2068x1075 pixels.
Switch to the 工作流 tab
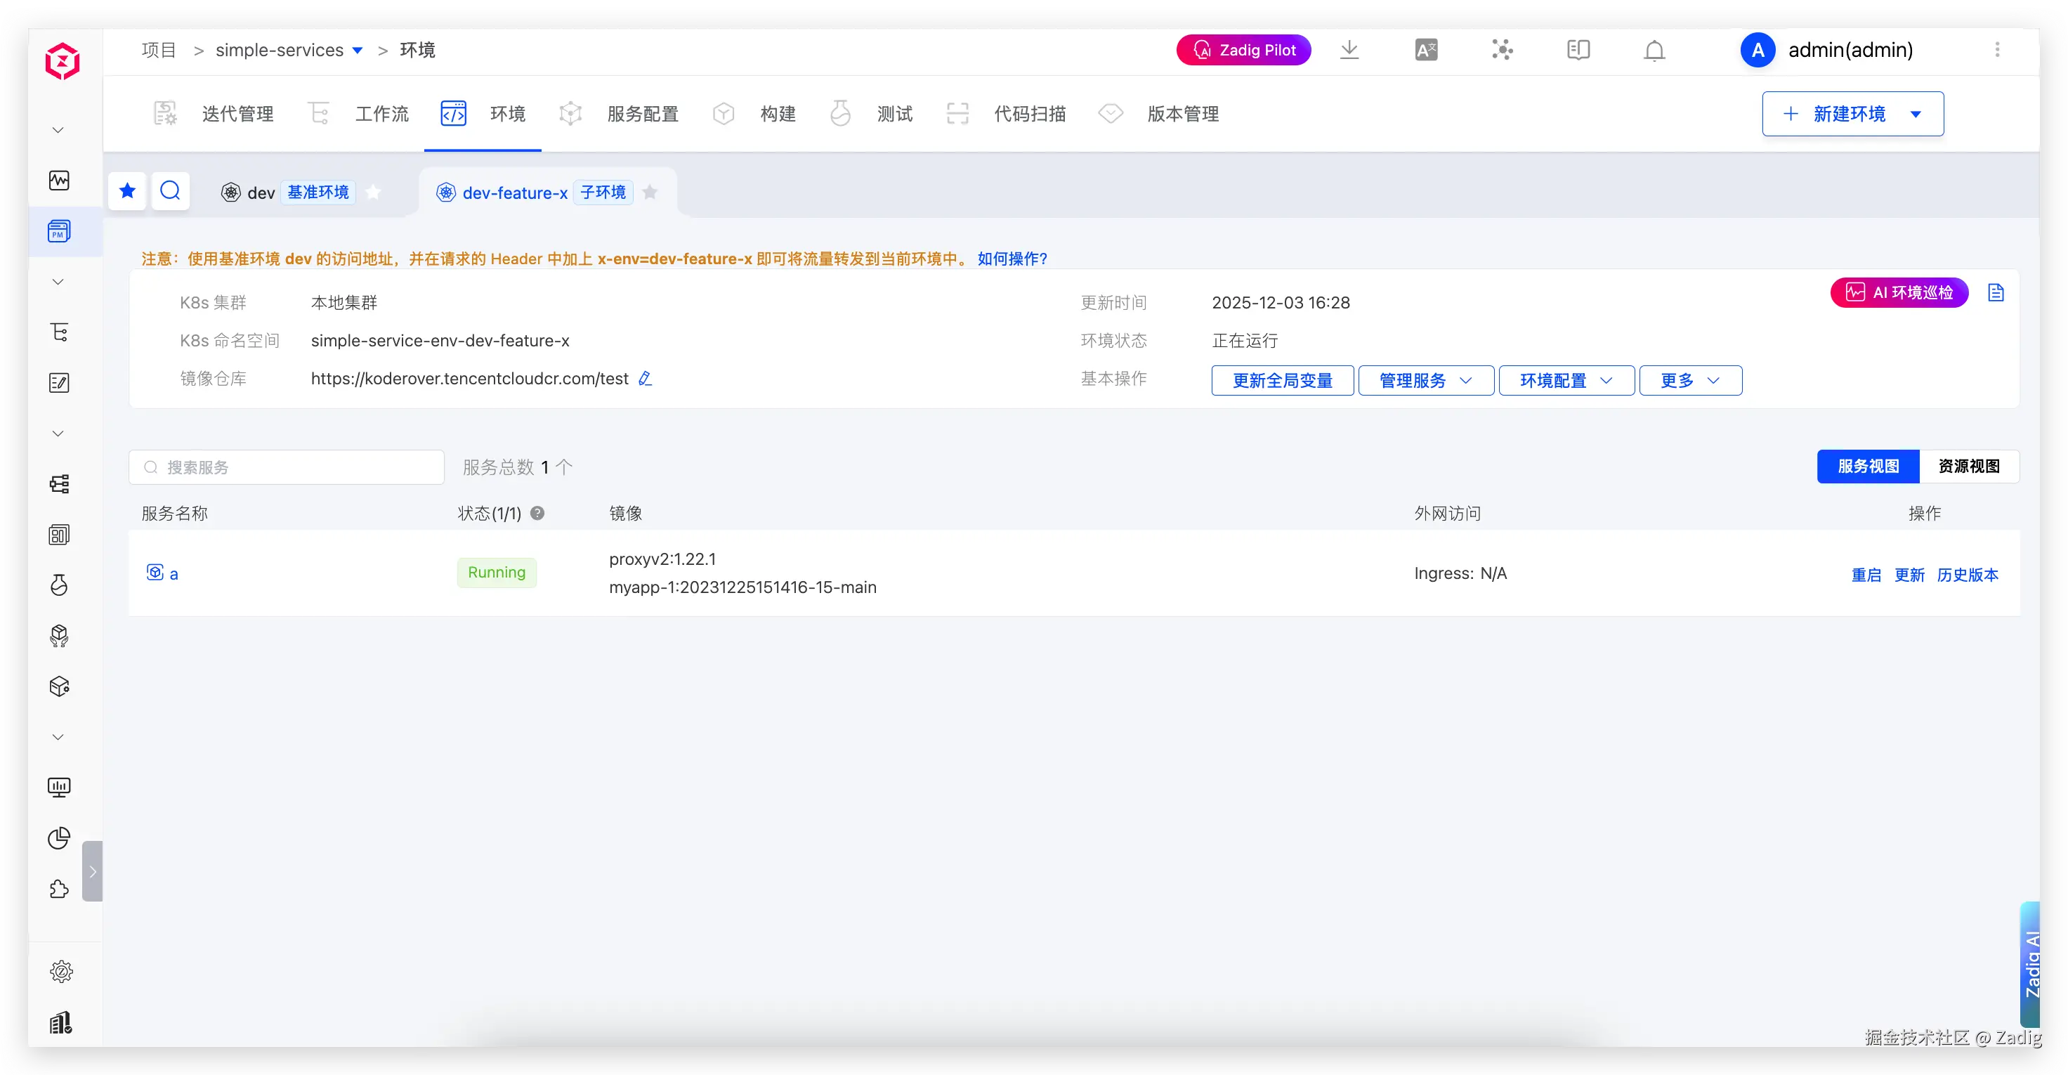point(381,114)
